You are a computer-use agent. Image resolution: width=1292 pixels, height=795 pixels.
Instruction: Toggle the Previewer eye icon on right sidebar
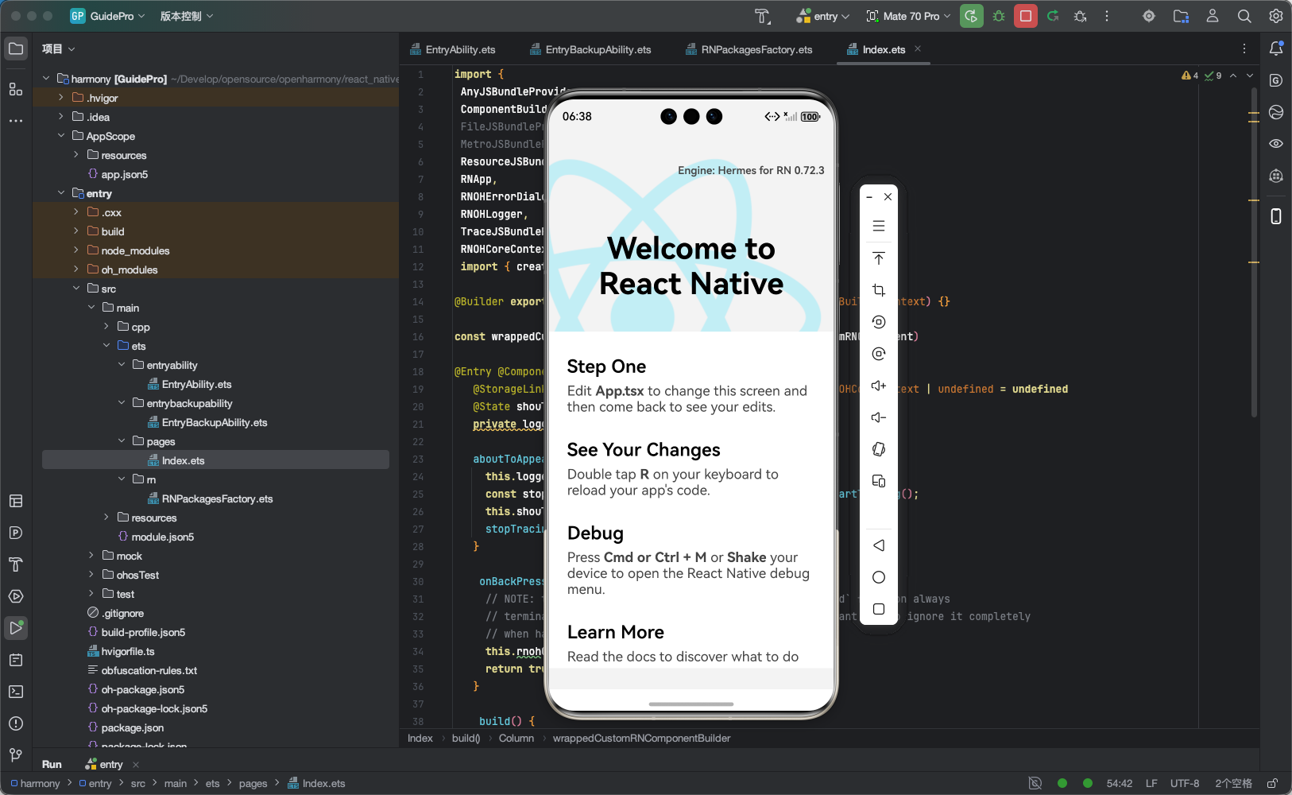[1276, 144]
